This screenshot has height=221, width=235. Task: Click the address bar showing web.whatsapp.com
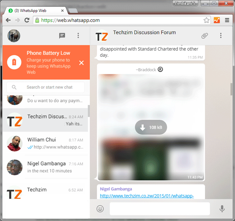point(121,20)
